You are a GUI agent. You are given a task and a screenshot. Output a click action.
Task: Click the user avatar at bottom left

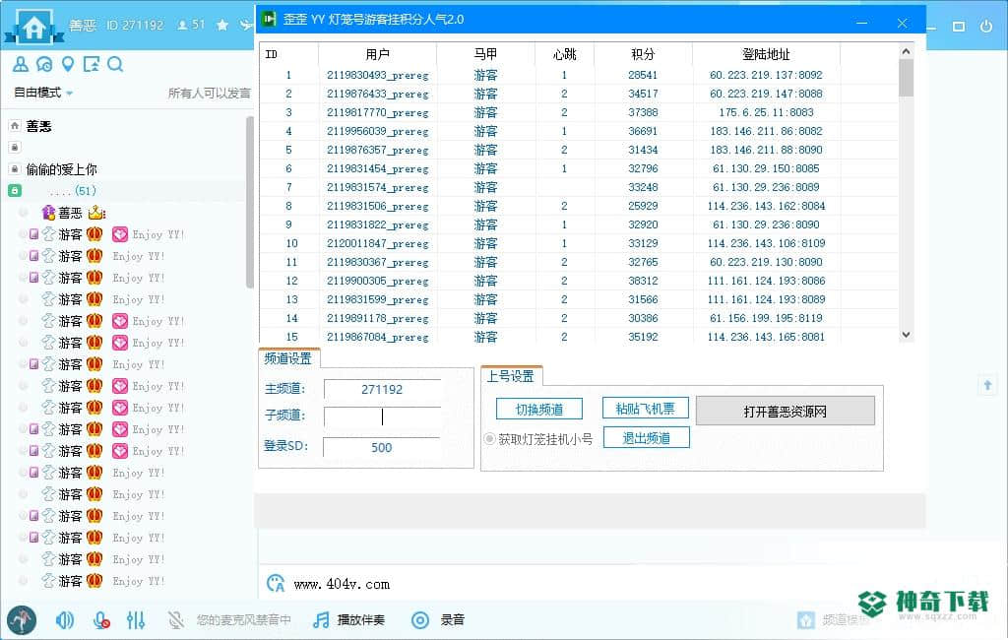tap(22, 620)
